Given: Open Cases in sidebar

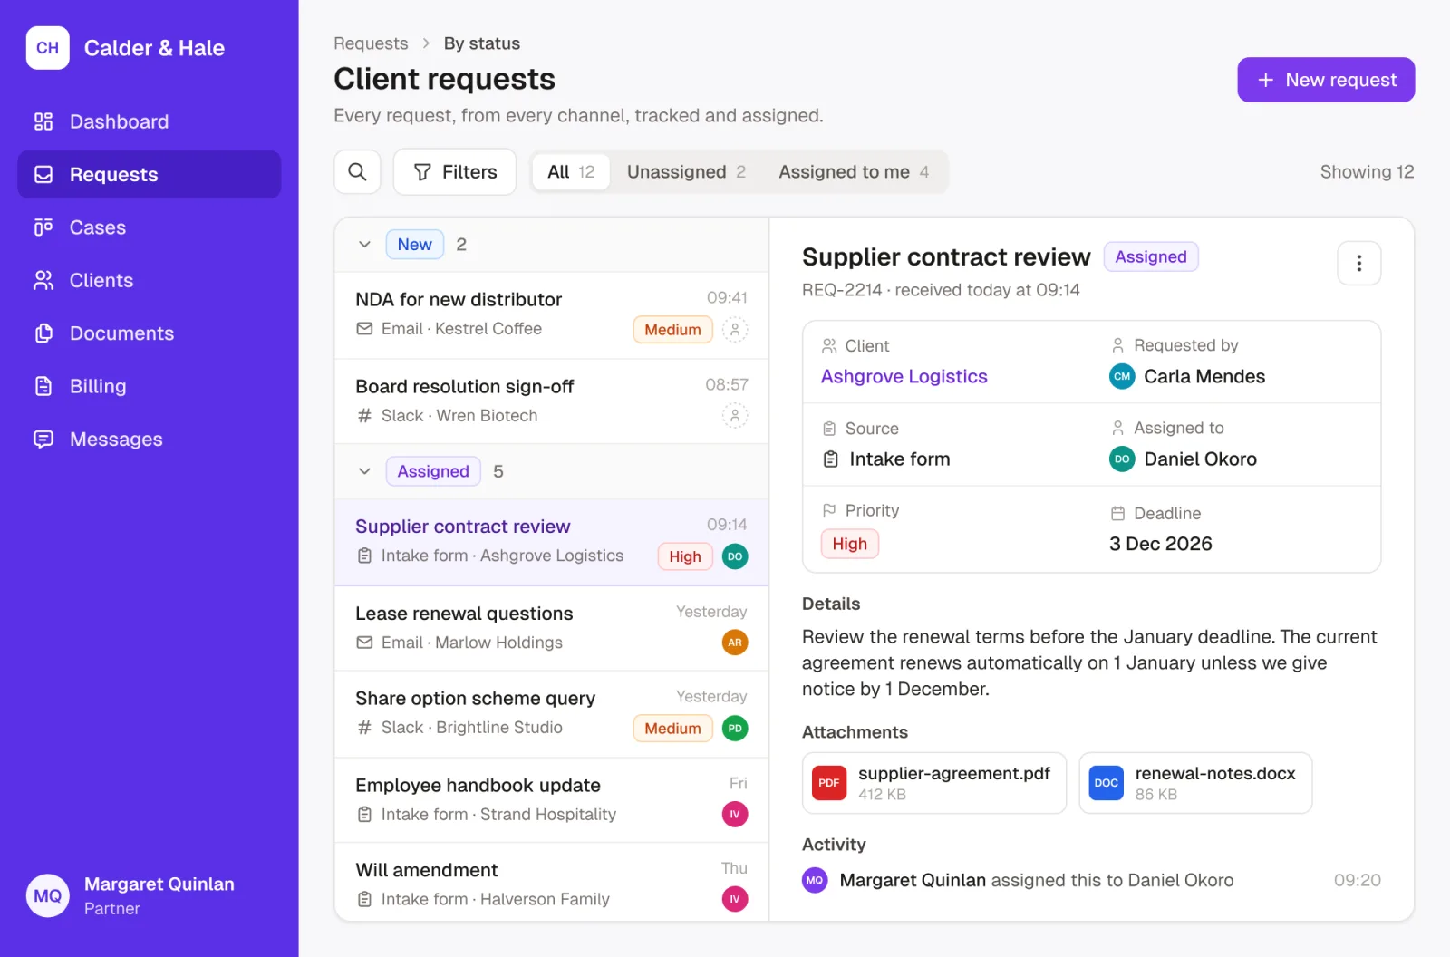Looking at the screenshot, I should coord(150,227).
